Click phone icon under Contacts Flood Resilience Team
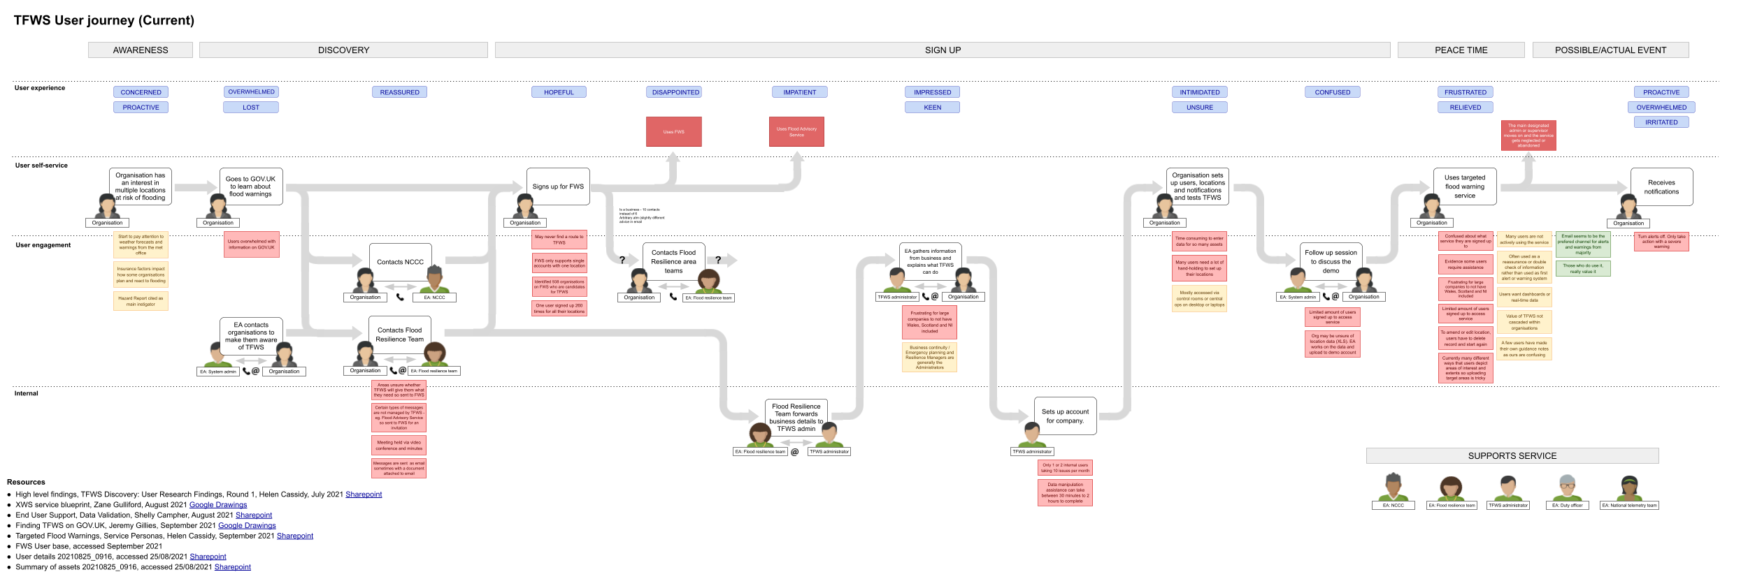This screenshot has width=1748, height=579. pos(393,370)
